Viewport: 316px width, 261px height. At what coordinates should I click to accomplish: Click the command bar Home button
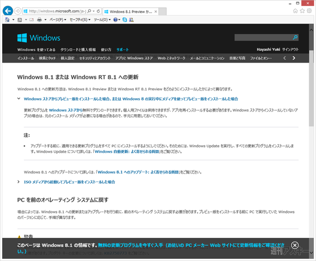tap(7, 20)
